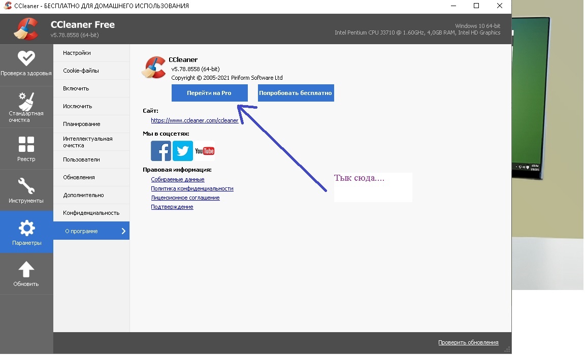Click the Попробовать бесплатно button
This screenshot has width=585, height=355.
coord(296,93)
